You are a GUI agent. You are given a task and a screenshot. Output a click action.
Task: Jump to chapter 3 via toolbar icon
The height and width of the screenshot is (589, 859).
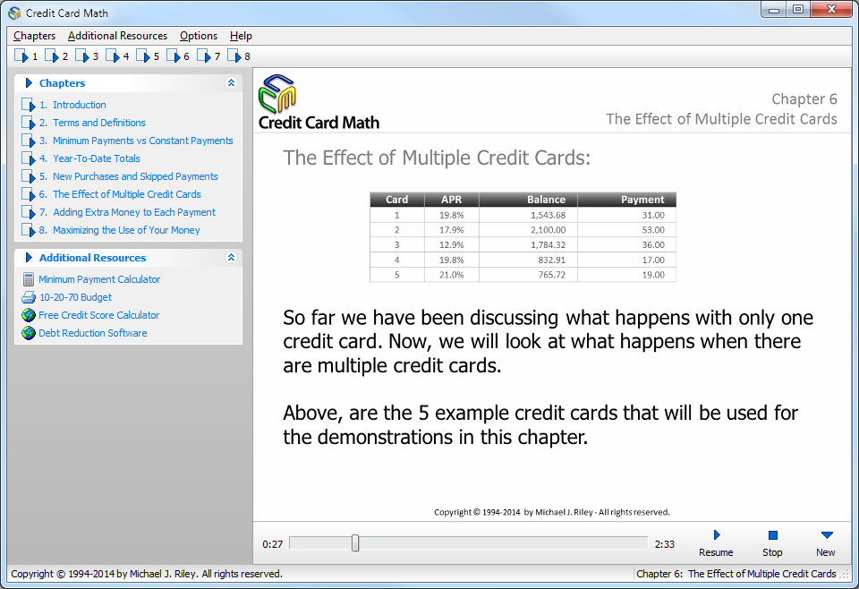pyautogui.click(x=87, y=55)
